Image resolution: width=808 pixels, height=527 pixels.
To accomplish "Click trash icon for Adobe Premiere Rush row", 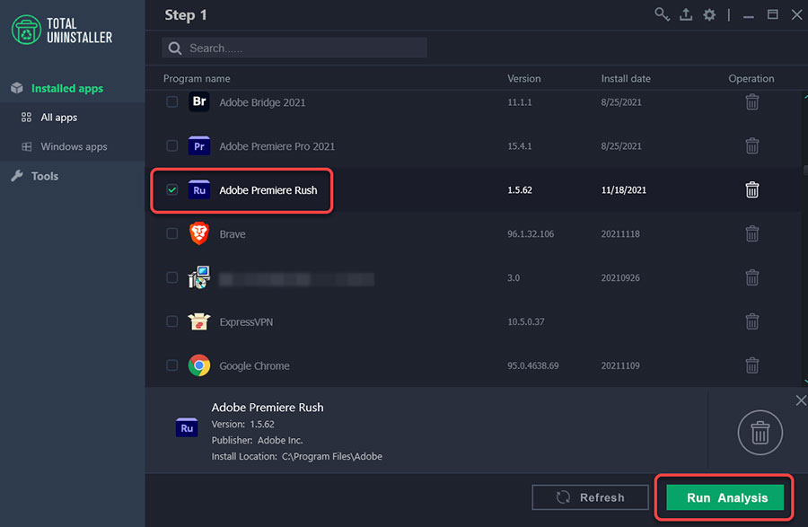I will 751,189.
